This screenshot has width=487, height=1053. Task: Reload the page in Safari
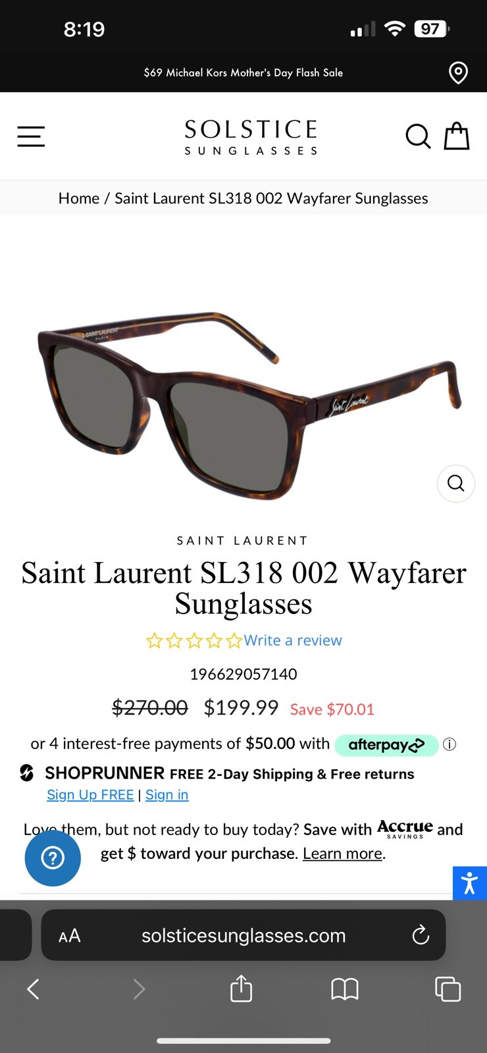(x=421, y=935)
